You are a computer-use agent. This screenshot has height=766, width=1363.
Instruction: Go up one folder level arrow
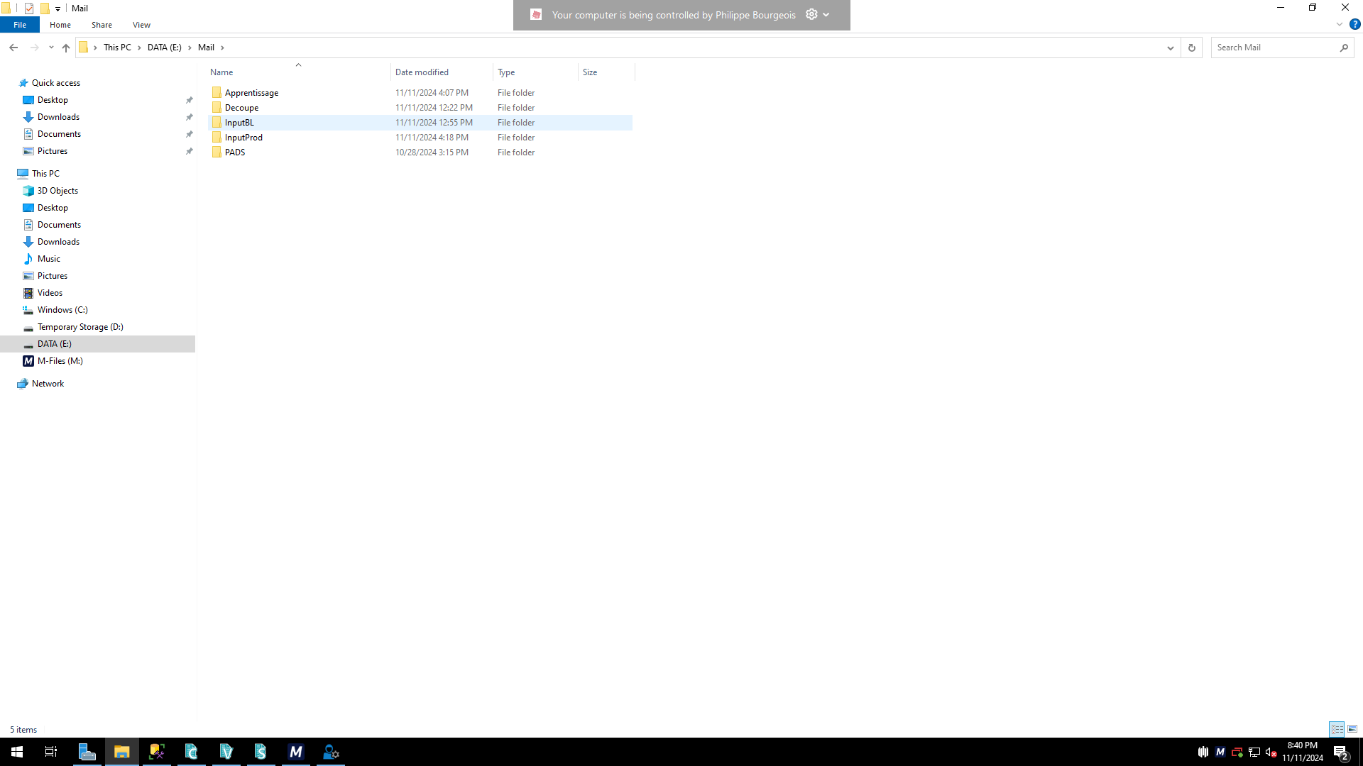pyautogui.click(x=66, y=48)
